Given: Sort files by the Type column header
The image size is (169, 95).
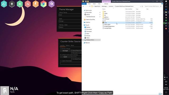Looking at the screenshot, I should click(x=137, y=9).
